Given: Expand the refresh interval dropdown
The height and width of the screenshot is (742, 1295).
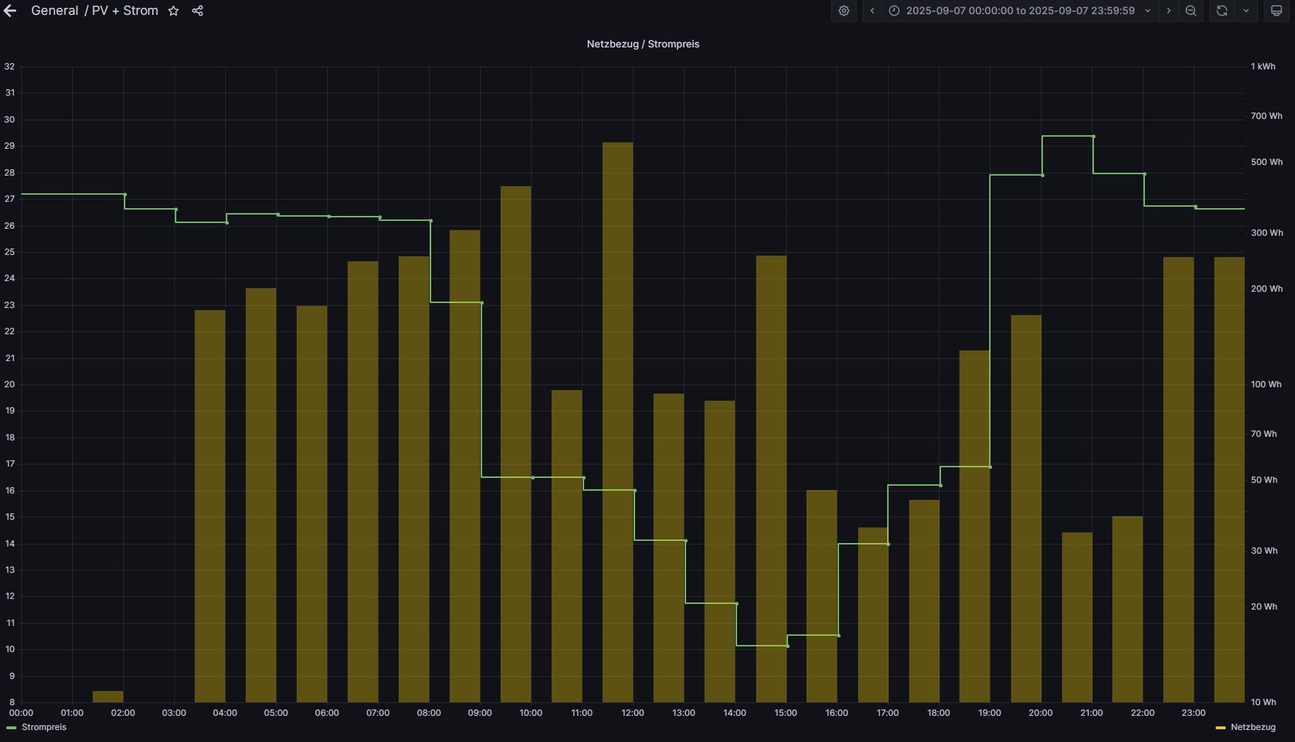Looking at the screenshot, I should pos(1246,11).
